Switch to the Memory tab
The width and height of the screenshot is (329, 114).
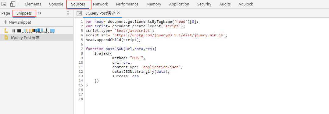[154, 4]
